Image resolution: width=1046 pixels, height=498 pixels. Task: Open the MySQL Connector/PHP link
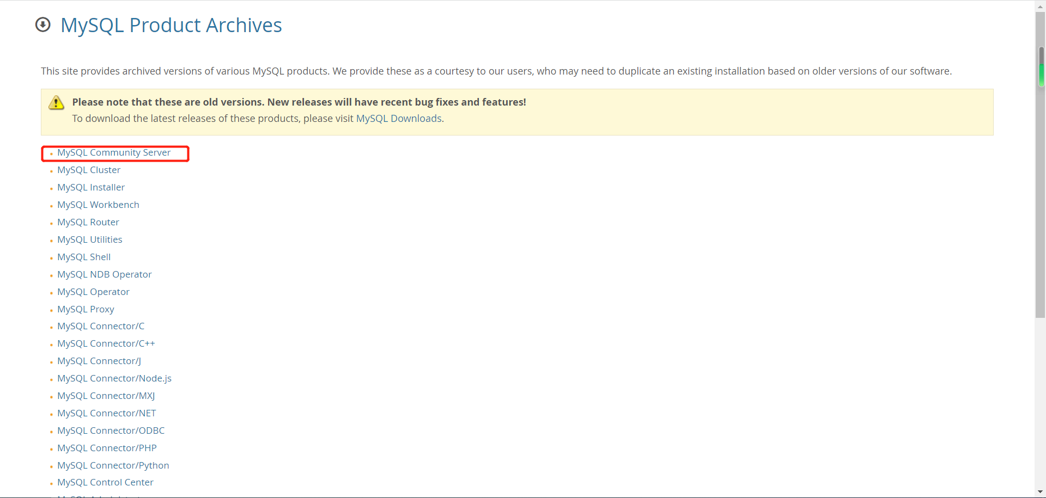(x=107, y=448)
